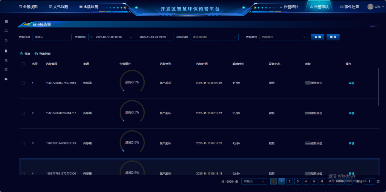The width and height of the screenshot is (386, 192).
Task: Check the box for row 1
Action: pyautogui.click(x=23, y=83)
